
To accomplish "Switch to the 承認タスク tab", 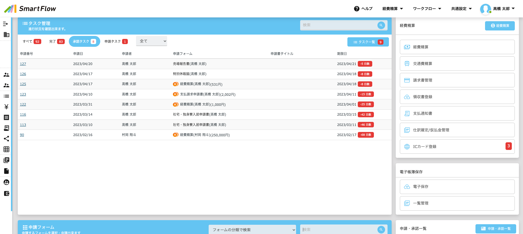I will [84, 41].
